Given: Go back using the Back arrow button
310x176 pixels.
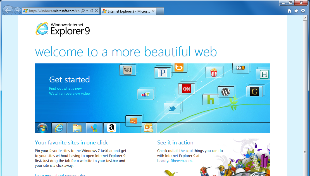Looking at the screenshot, I should (8, 11).
